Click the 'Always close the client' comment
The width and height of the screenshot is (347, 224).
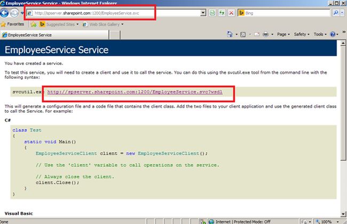click(75, 177)
